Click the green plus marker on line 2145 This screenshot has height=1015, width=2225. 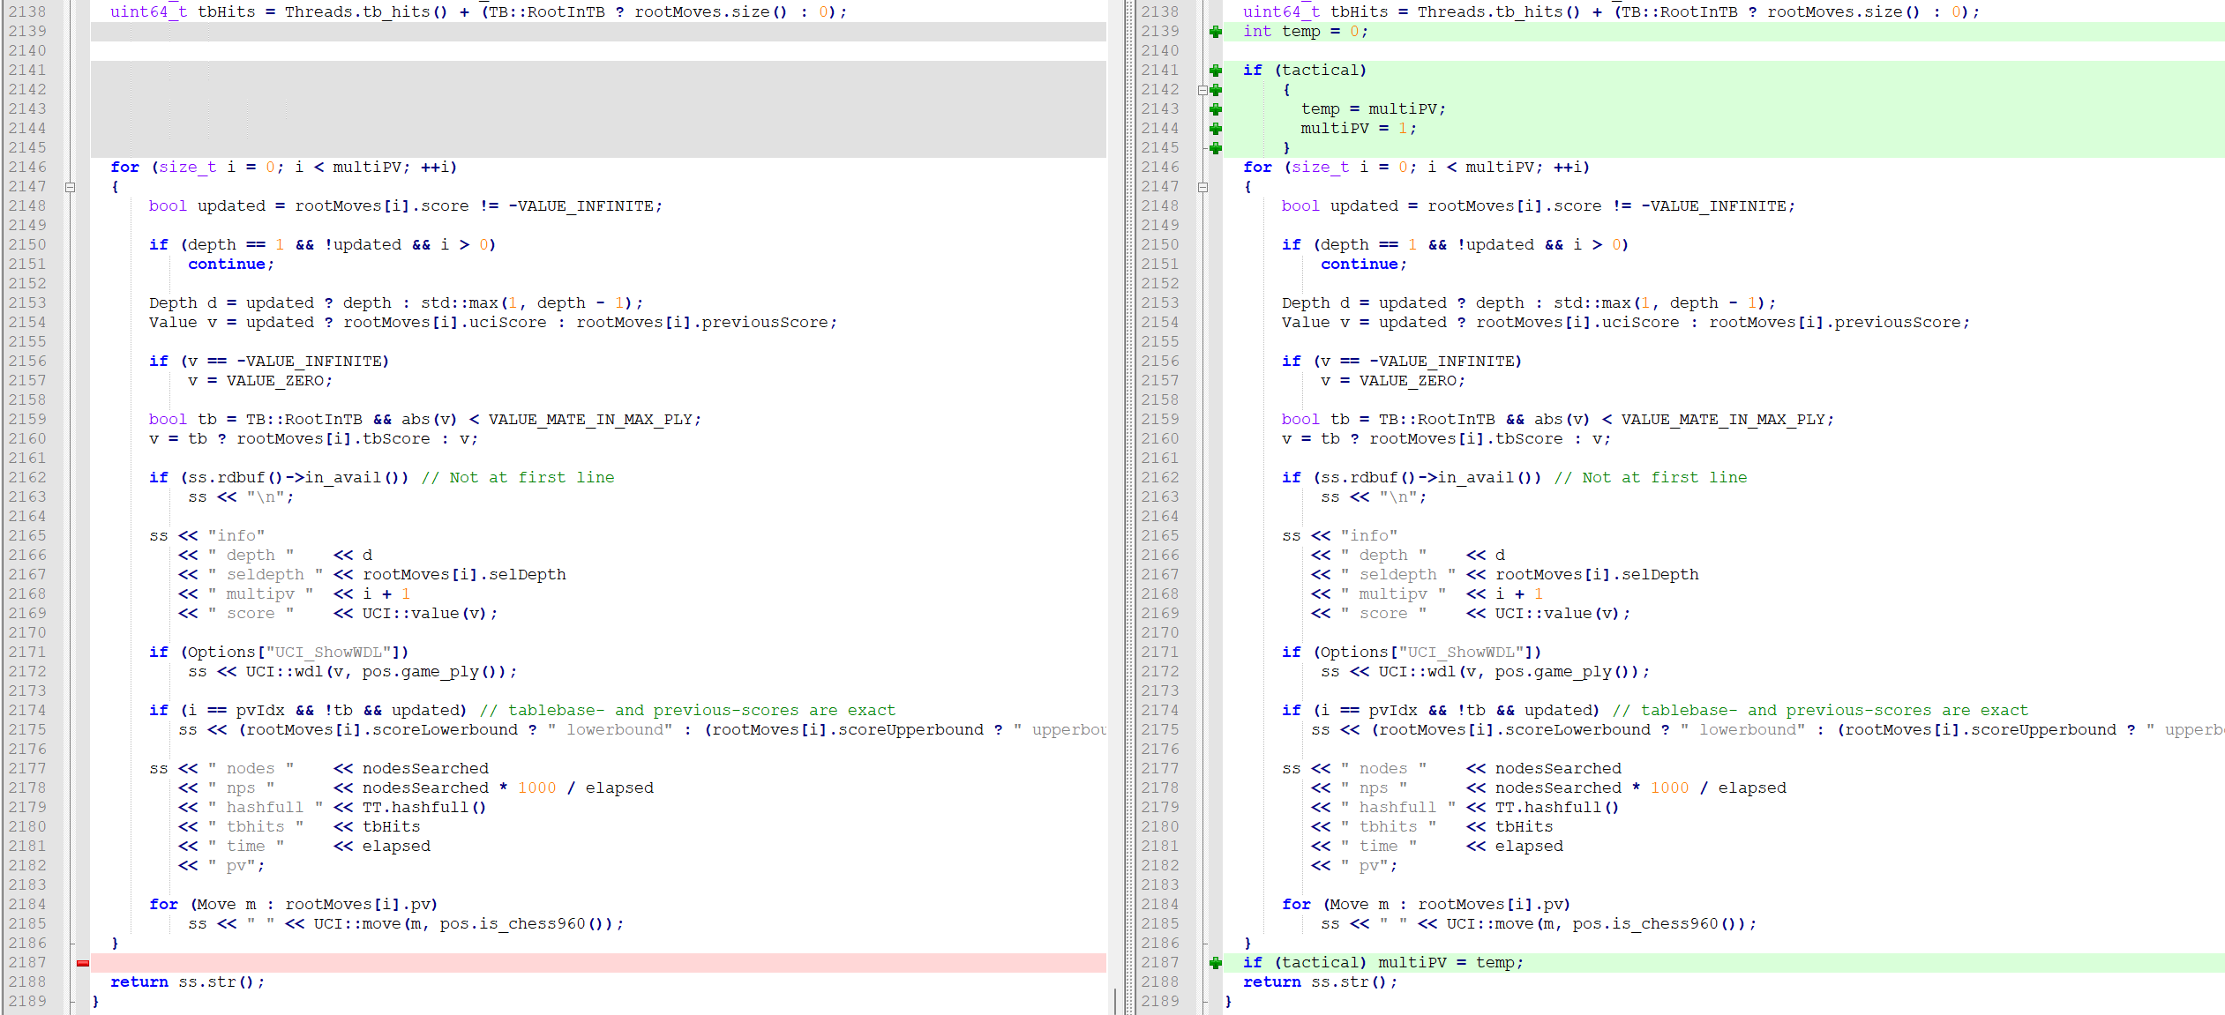pyautogui.click(x=1216, y=148)
